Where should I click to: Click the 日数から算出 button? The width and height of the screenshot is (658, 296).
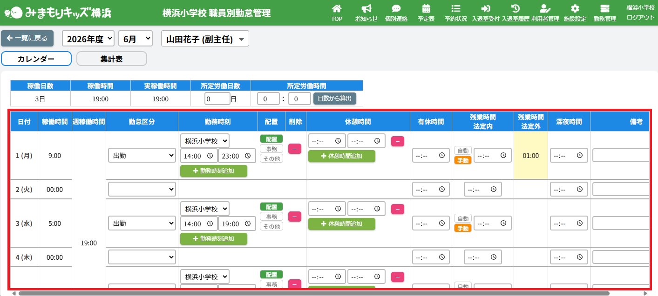point(335,99)
